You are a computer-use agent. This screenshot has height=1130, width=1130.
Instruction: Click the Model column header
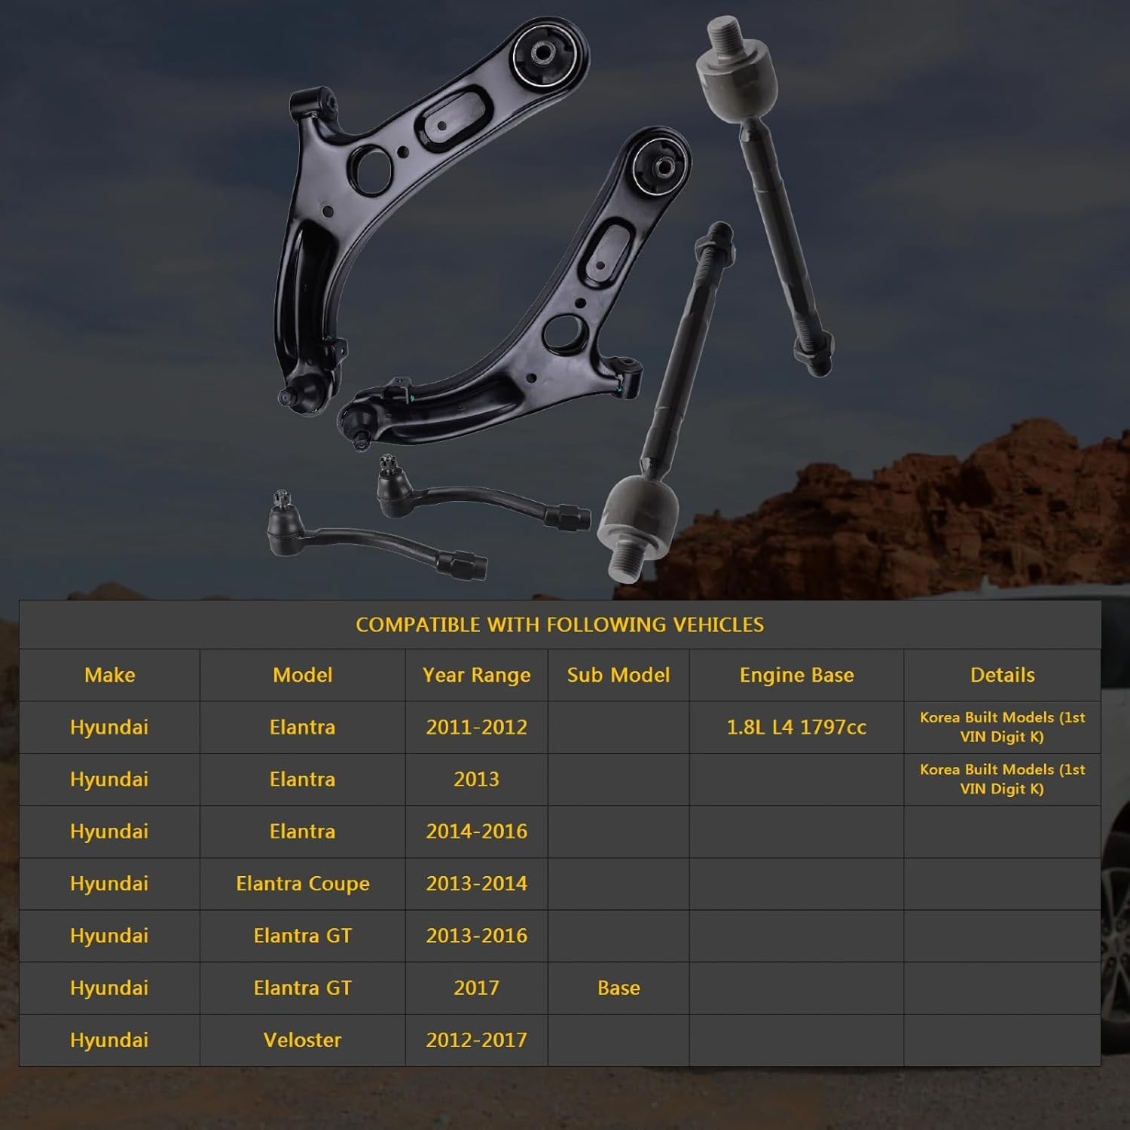(303, 675)
